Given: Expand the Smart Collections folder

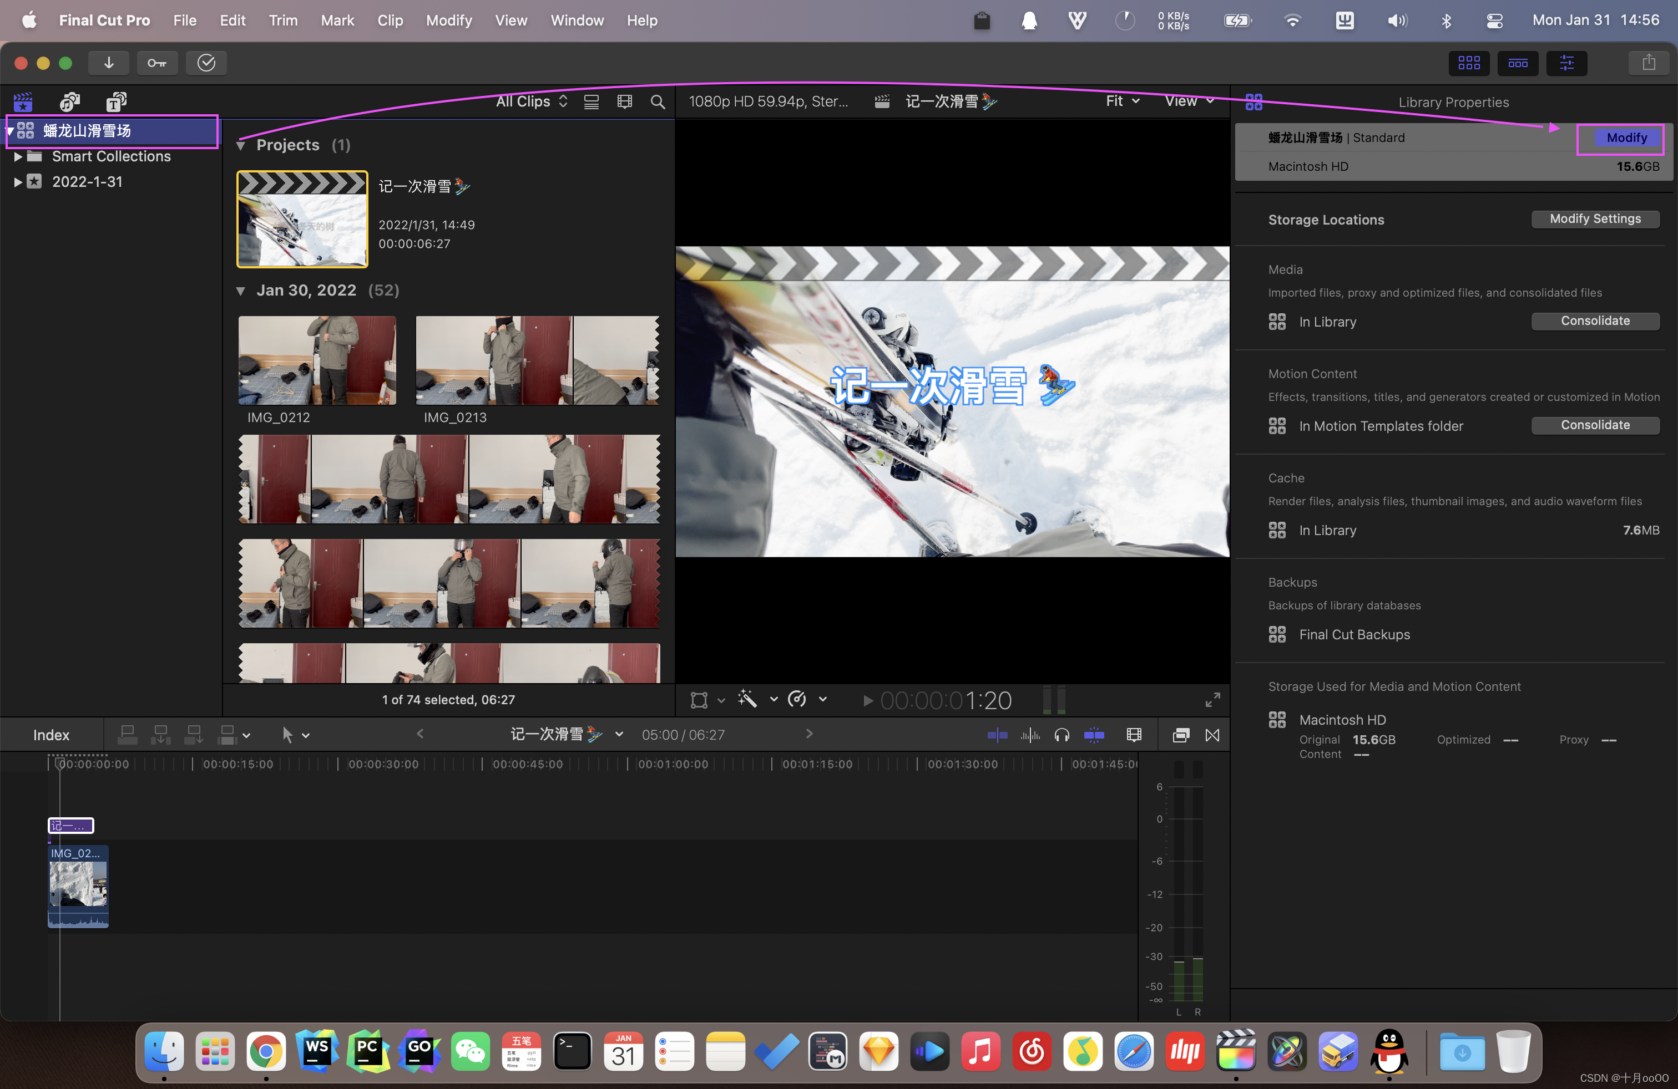Looking at the screenshot, I should point(18,156).
